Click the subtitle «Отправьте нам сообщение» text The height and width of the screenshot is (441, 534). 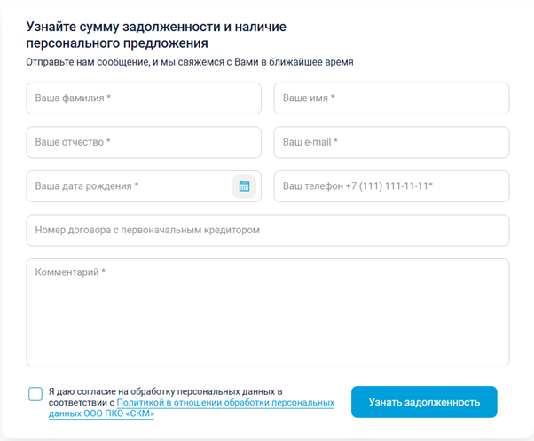88,62
